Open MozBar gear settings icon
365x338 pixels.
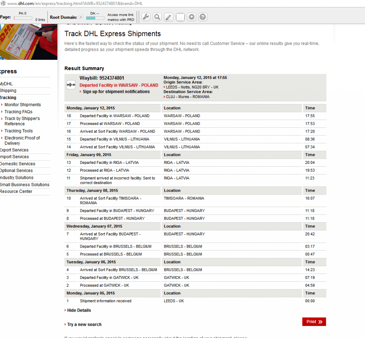pyautogui.click(x=192, y=17)
